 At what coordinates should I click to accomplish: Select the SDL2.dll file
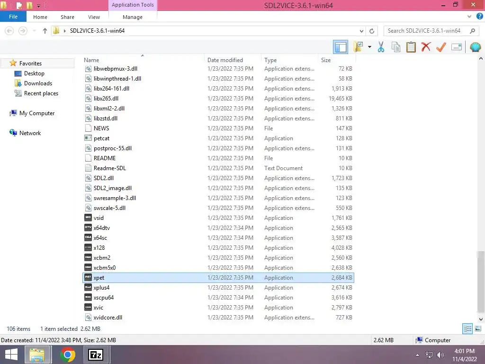point(218,178)
